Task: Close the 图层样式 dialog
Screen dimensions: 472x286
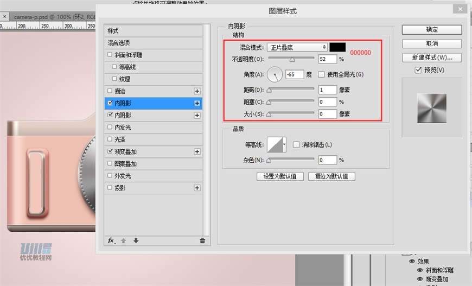Action: click(460, 9)
